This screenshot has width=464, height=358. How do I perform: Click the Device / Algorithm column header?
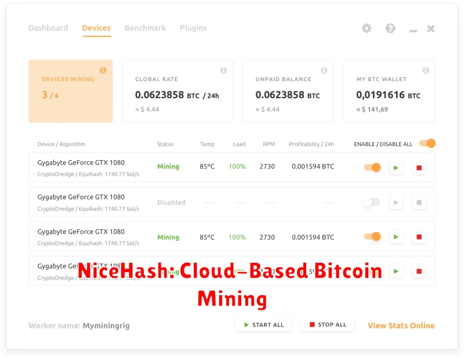61,144
